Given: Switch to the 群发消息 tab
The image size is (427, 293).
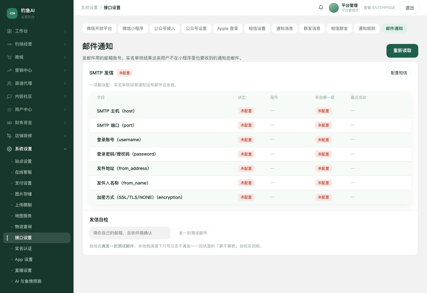Looking at the screenshot, I should pos(312,29).
